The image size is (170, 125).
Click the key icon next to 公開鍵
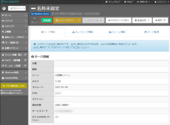tap(3, 32)
